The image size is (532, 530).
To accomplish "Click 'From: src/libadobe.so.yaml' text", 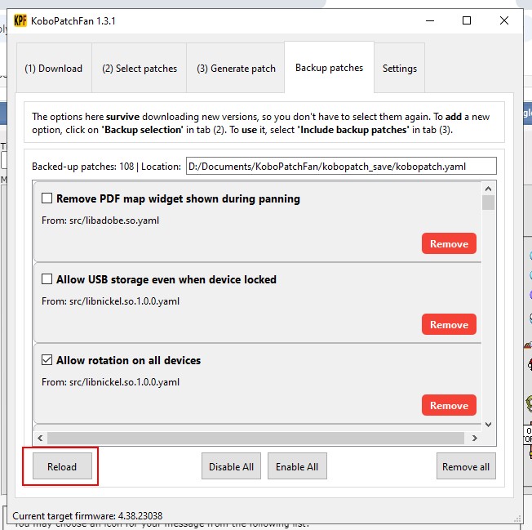I will pos(100,220).
